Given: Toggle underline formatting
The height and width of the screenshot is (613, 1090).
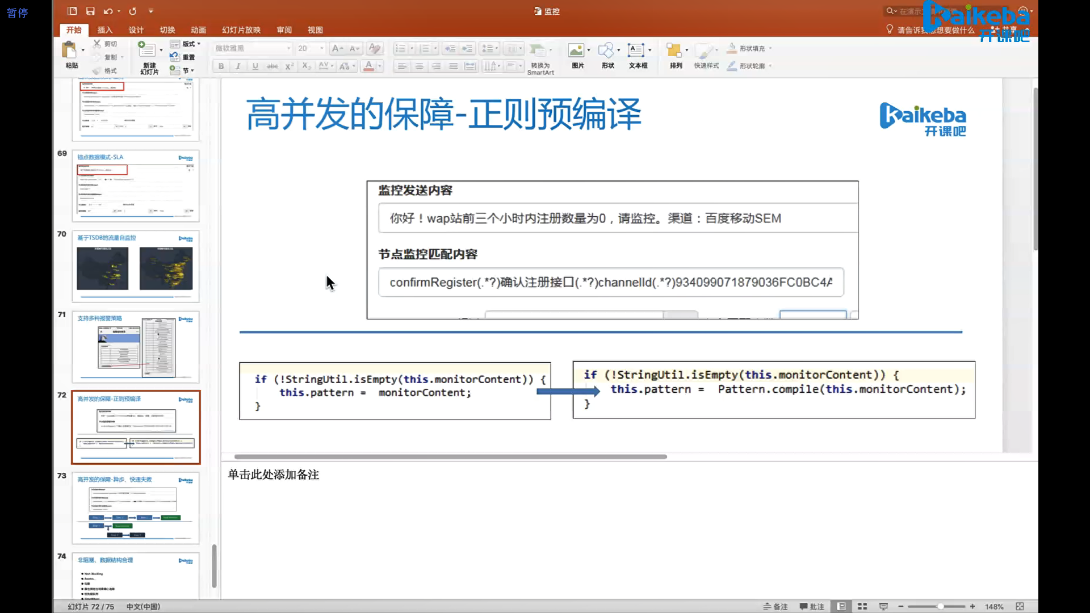Looking at the screenshot, I should [x=255, y=66].
